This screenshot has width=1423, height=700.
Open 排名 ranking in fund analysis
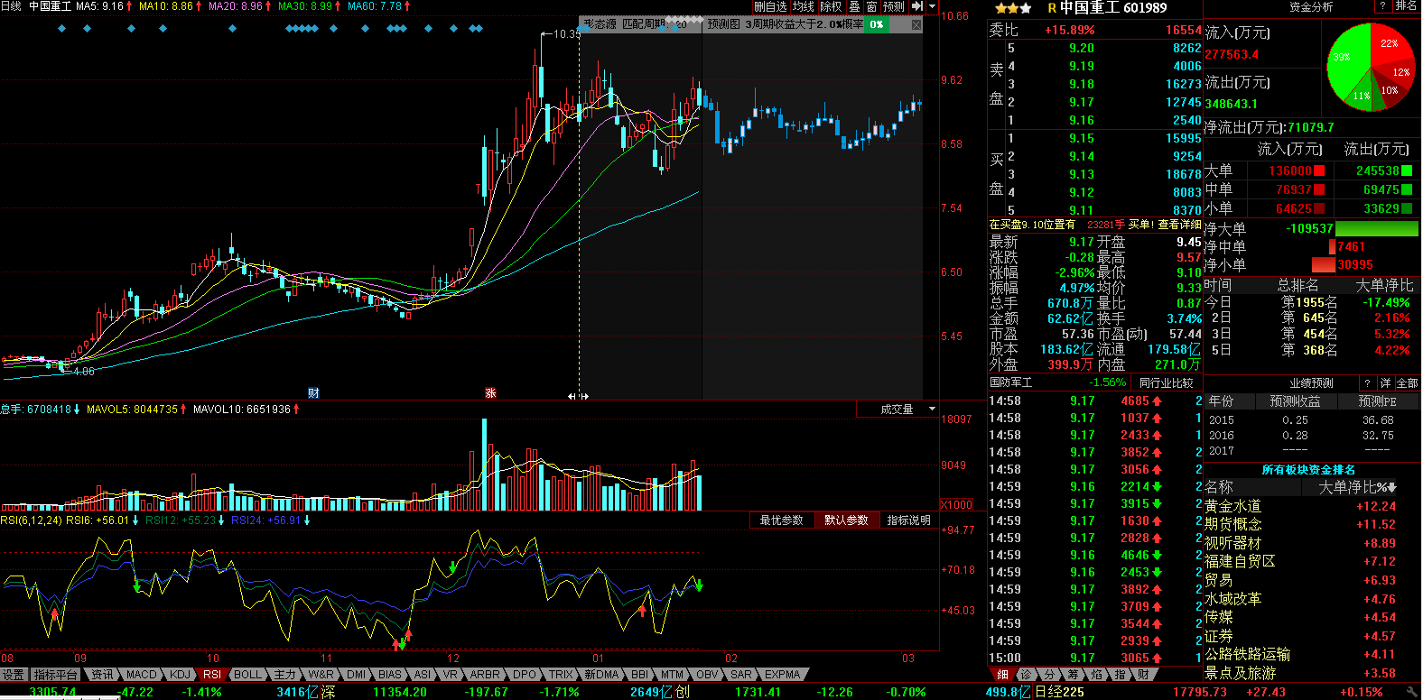(x=1406, y=6)
